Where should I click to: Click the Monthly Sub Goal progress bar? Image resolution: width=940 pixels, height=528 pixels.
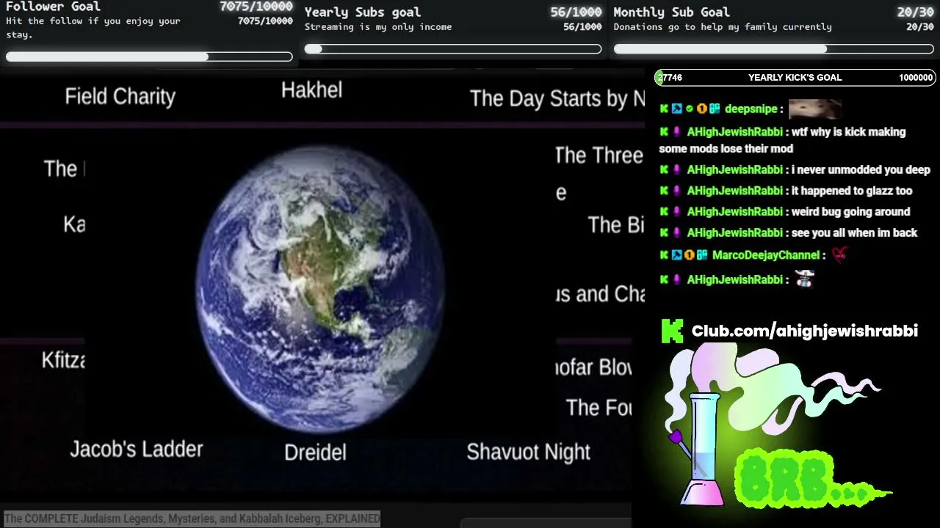pyautogui.click(x=774, y=49)
